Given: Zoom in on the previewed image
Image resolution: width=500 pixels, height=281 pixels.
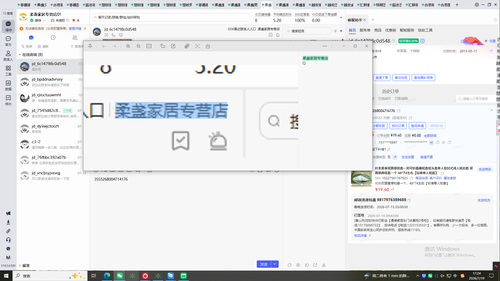Looking at the screenshot, I should pos(128,46).
